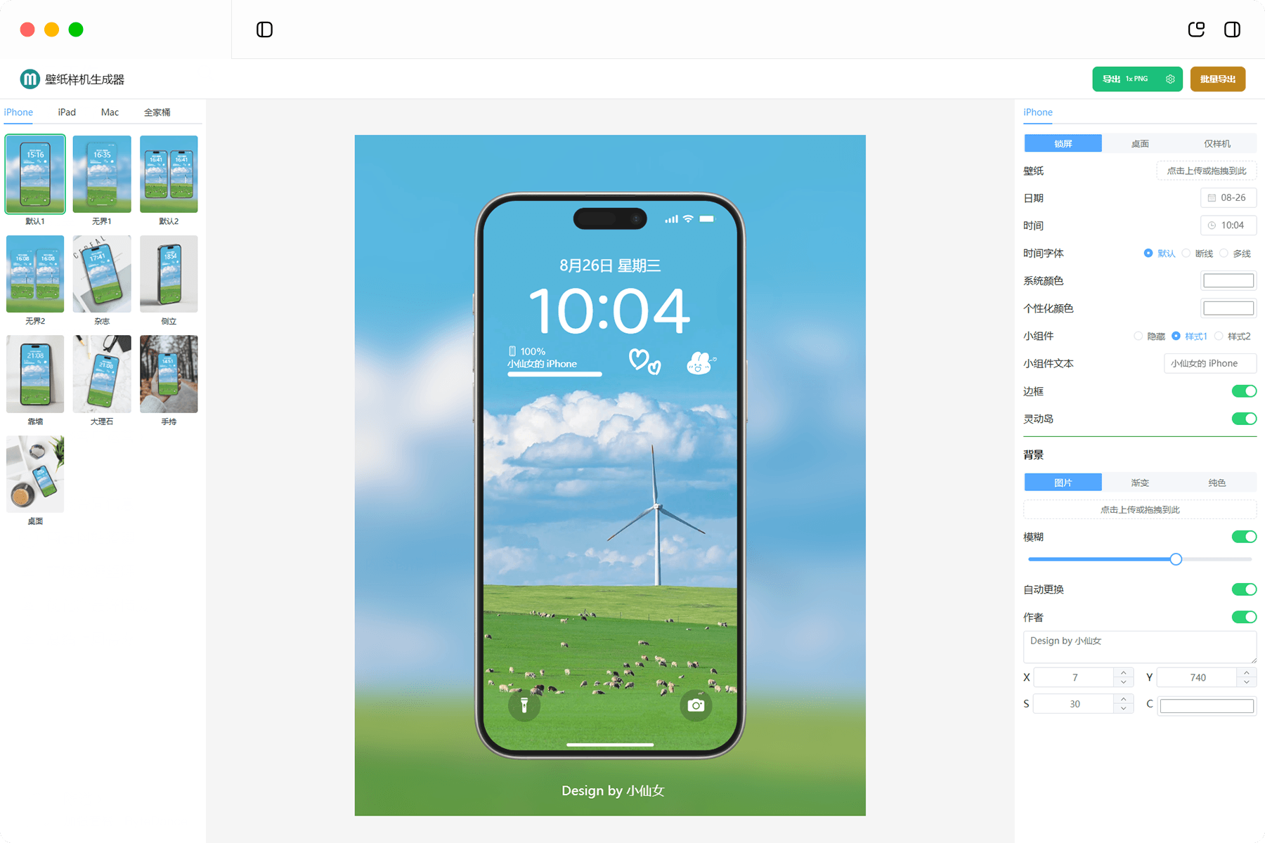This screenshot has height=843, width=1265.
Task: Disable the 作者 switch
Action: point(1244,617)
